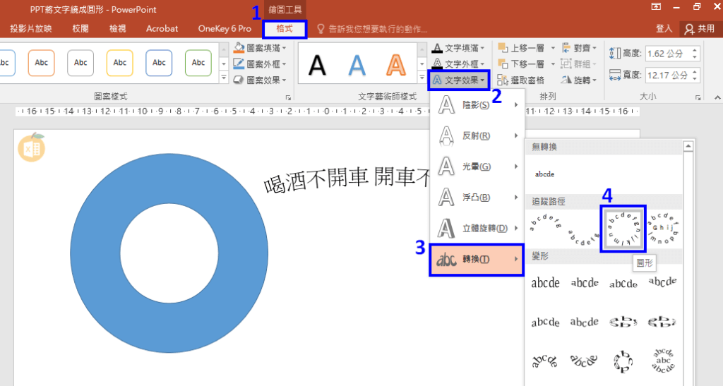Click the Share button
The height and width of the screenshot is (386, 723).
pyautogui.click(x=699, y=29)
